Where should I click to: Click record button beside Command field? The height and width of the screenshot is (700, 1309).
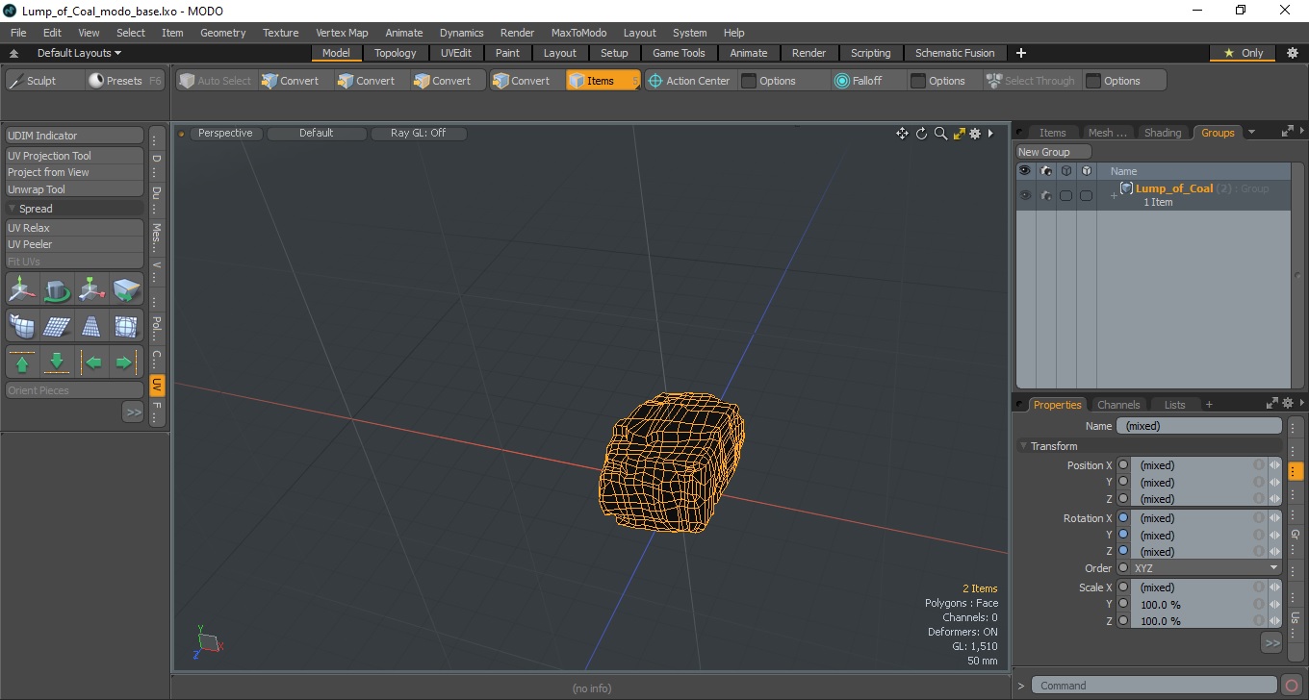[1292, 686]
